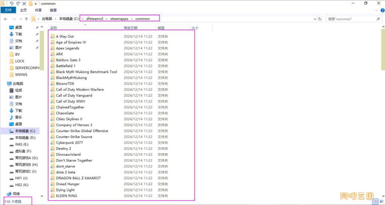
Task: Select the BlackMythWukong folder icon
Action: [x=52, y=78]
